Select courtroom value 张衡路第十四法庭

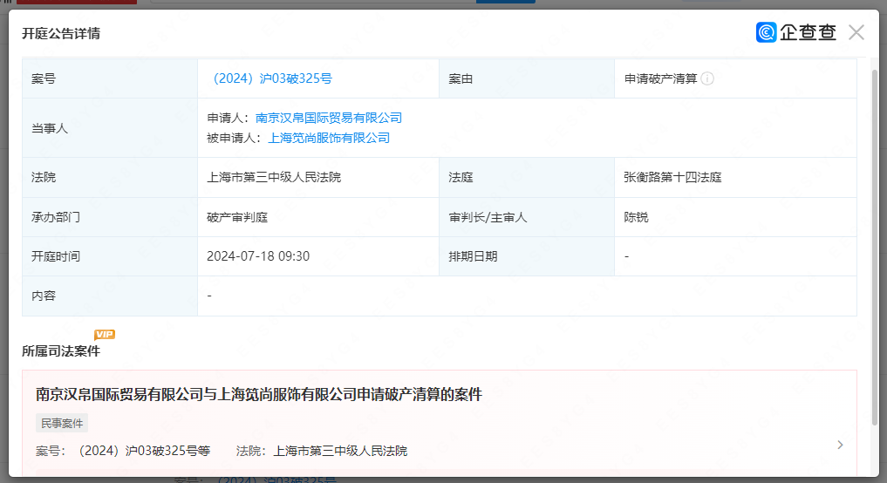click(x=672, y=178)
